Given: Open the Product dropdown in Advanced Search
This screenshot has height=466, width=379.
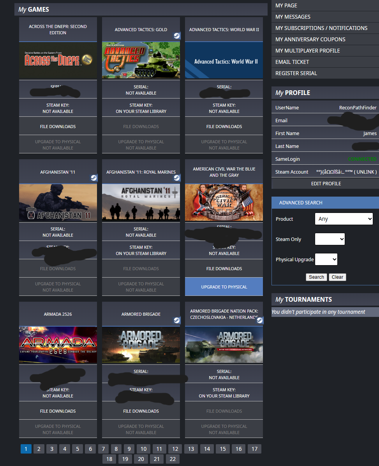Looking at the screenshot, I should pyautogui.click(x=344, y=219).
